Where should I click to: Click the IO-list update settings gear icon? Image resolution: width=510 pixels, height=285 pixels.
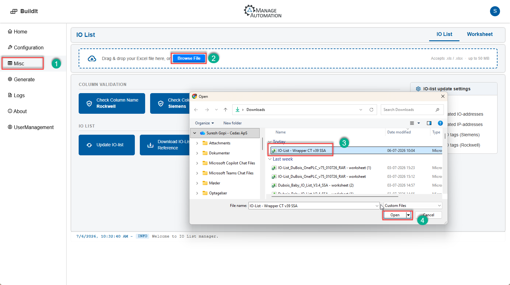418,89
